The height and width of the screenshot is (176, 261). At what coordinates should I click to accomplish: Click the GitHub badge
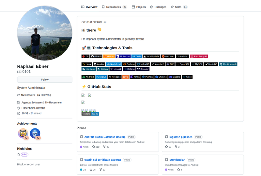coord(96,57)
